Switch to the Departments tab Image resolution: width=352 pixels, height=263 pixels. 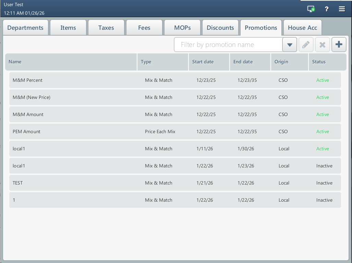[25, 28]
